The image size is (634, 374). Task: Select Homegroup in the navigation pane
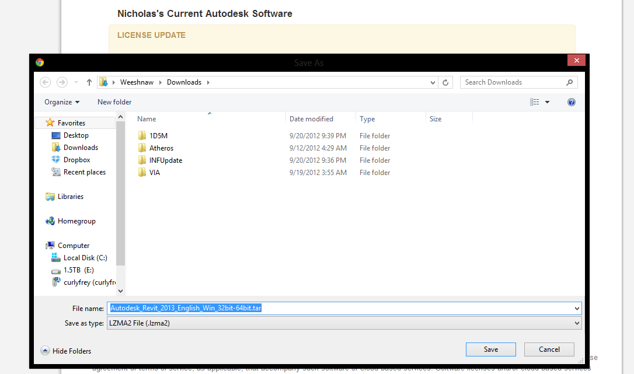(76, 221)
